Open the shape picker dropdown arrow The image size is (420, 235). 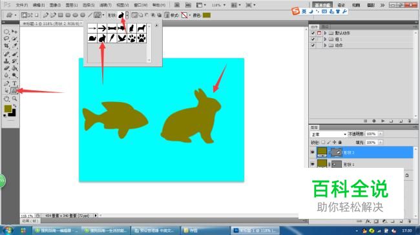(x=127, y=15)
